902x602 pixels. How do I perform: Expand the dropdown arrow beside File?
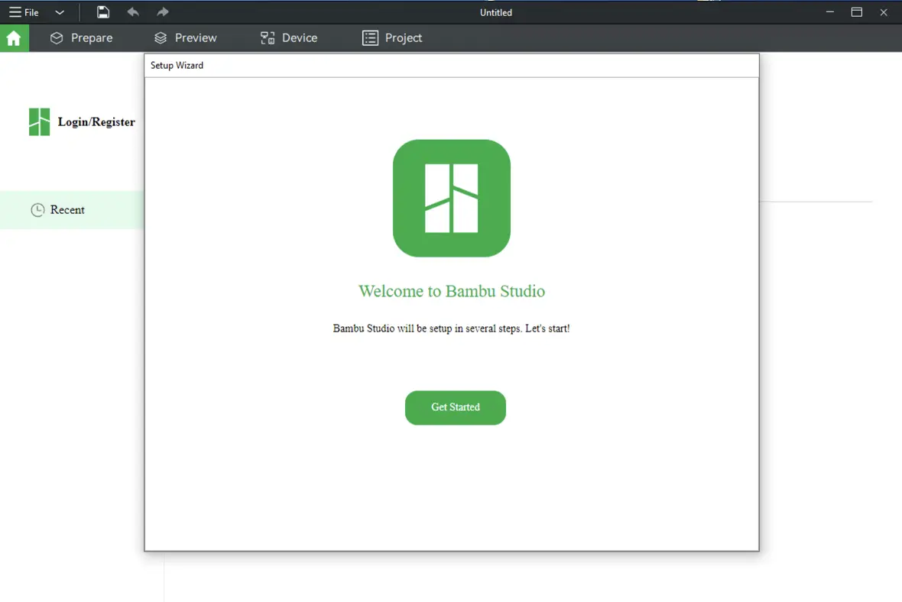pos(60,12)
